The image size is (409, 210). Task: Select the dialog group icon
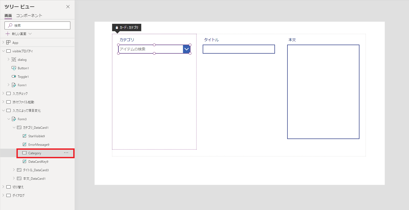point(14,59)
